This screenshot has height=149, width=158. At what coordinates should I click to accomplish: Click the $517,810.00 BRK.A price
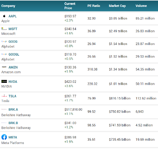click(73, 109)
